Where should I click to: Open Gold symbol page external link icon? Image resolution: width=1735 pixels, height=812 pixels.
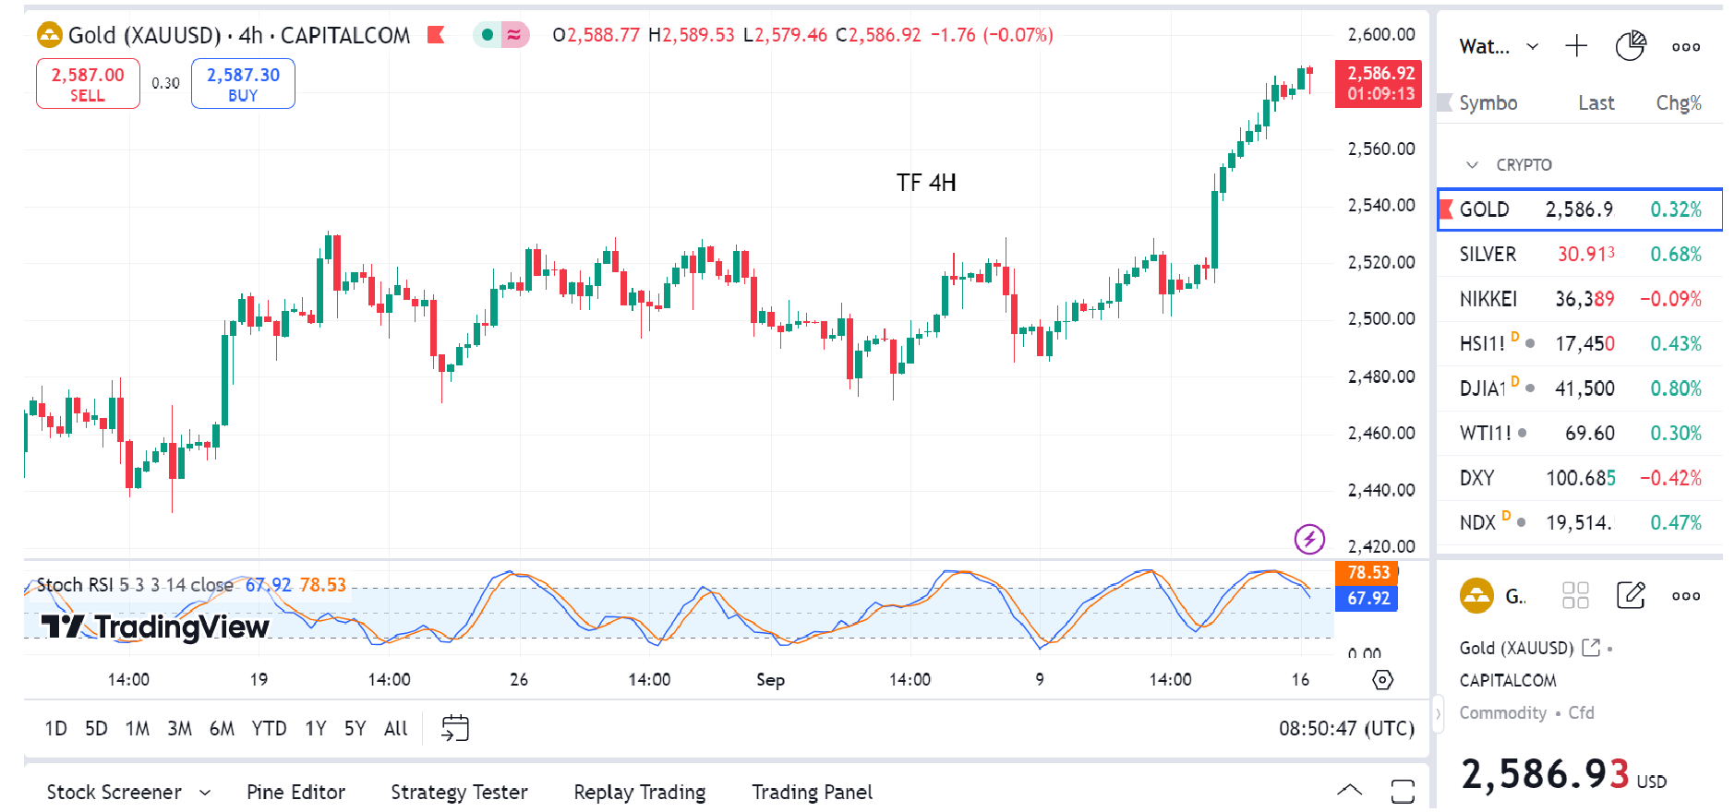1590,648
